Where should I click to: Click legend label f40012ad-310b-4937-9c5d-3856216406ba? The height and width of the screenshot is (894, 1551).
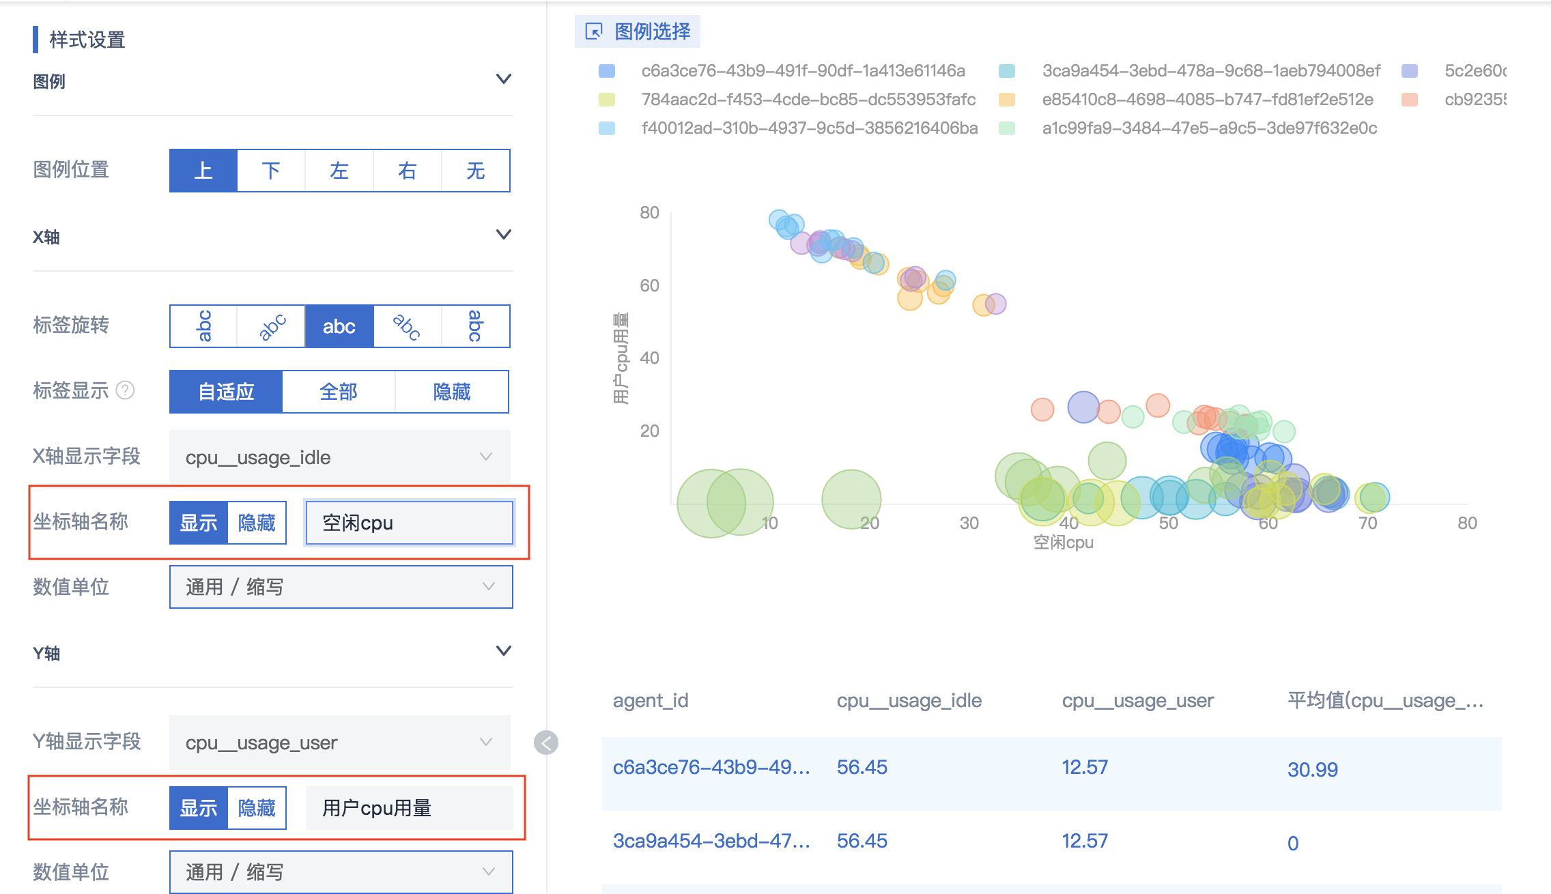pos(810,128)
